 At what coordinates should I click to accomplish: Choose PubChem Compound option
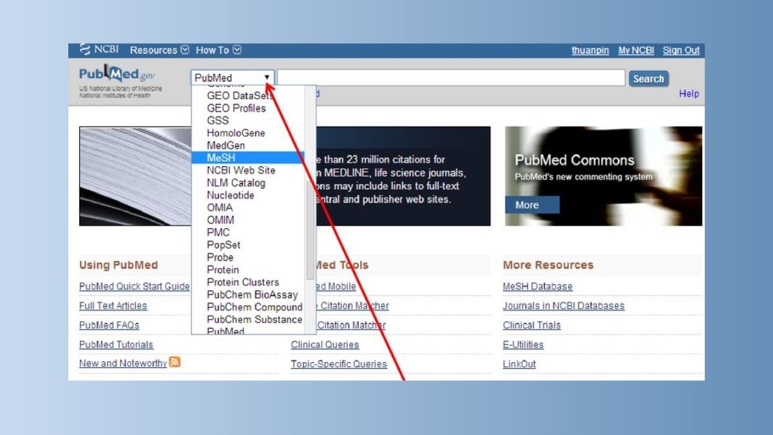254,307
